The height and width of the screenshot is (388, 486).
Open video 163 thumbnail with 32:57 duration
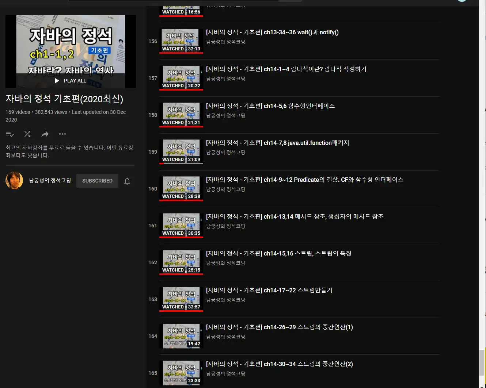tap(181, 299)
